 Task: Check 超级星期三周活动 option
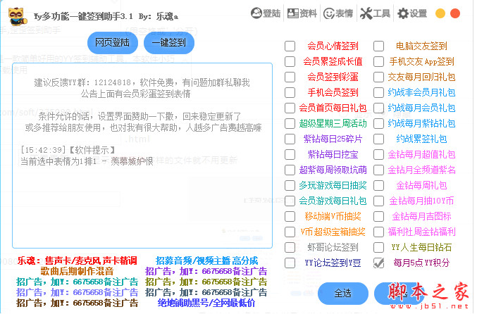(x=290, y=123)
